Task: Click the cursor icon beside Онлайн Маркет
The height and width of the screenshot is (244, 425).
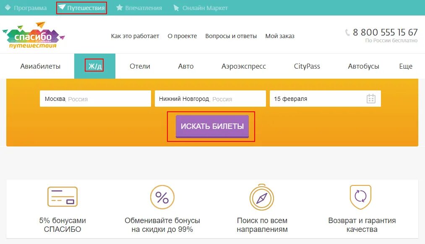Action: point(176,8)
